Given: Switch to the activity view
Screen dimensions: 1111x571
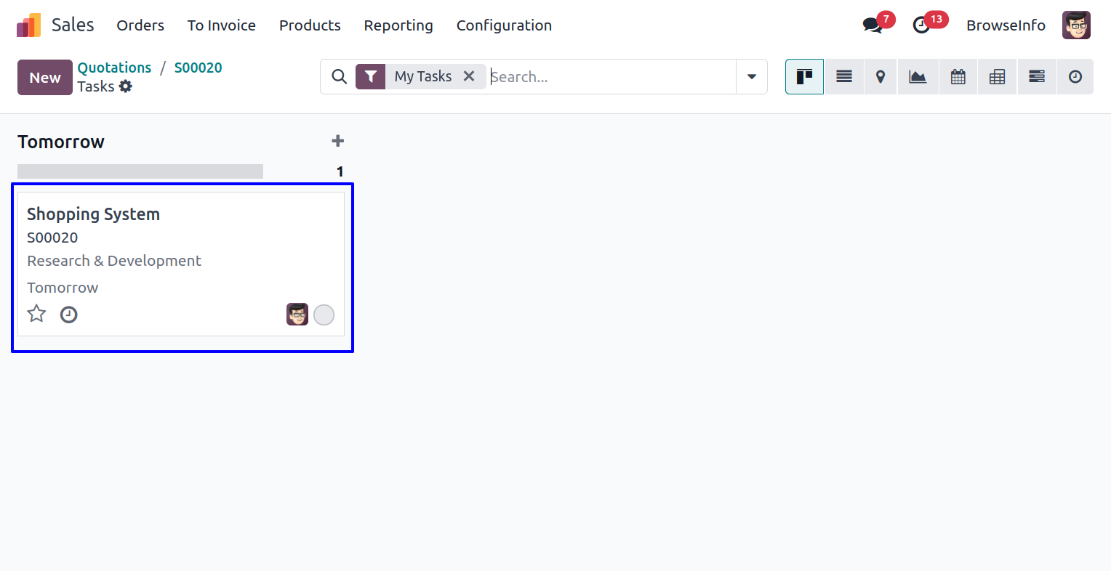Looking at the screenshot, I should click(1075, 77).
